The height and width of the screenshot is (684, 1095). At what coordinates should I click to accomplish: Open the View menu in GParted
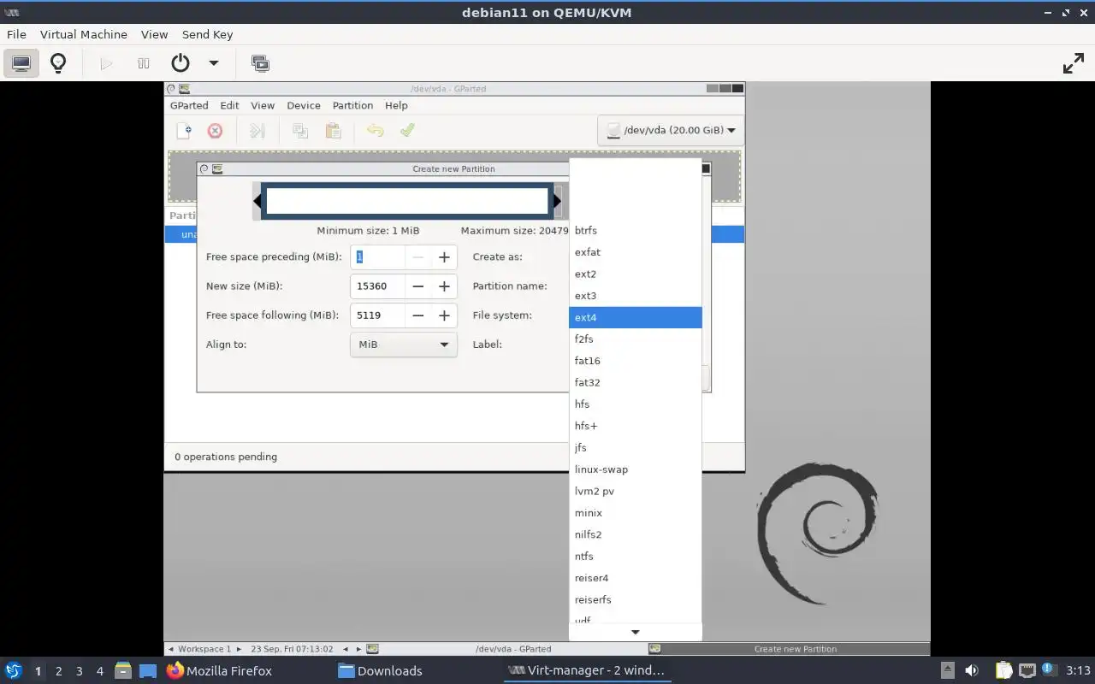pos(263,105)
